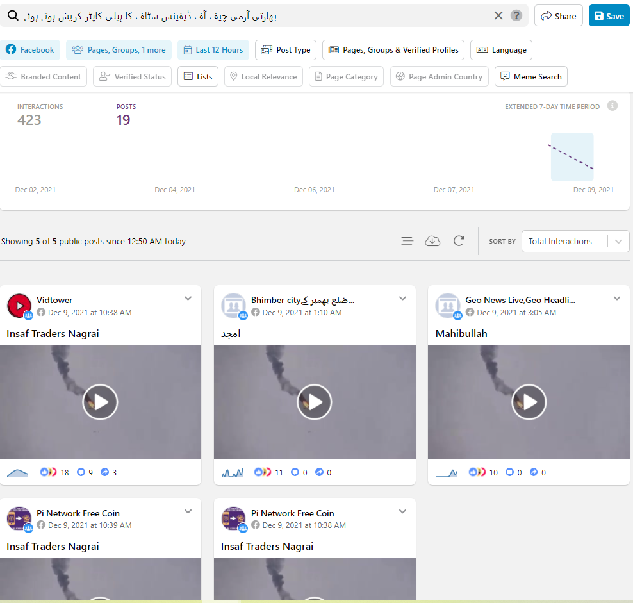The height and width of the screenshot is (603, 633).
Task: Open extended 7-day period info icon
Action: point(612,106)
